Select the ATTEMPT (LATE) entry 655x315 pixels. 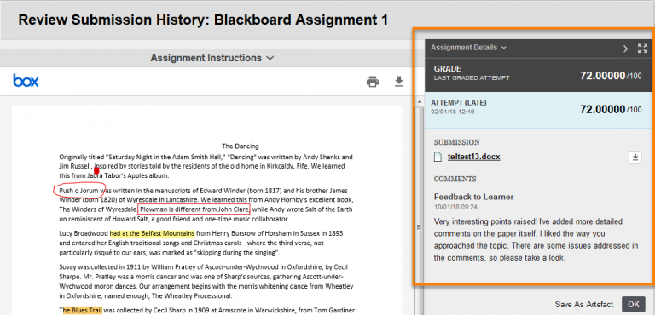(538, 110)
